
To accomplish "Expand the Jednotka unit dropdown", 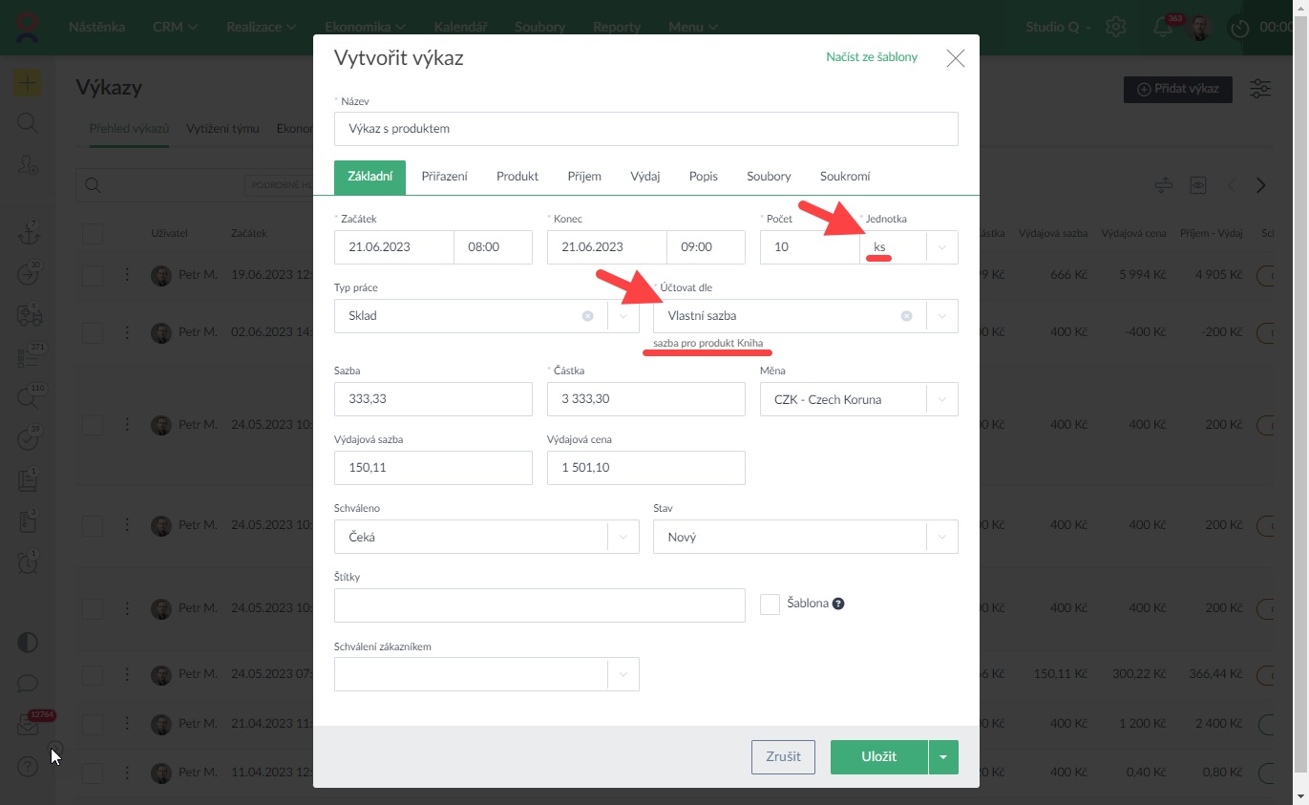I will (x=941, y=247).
